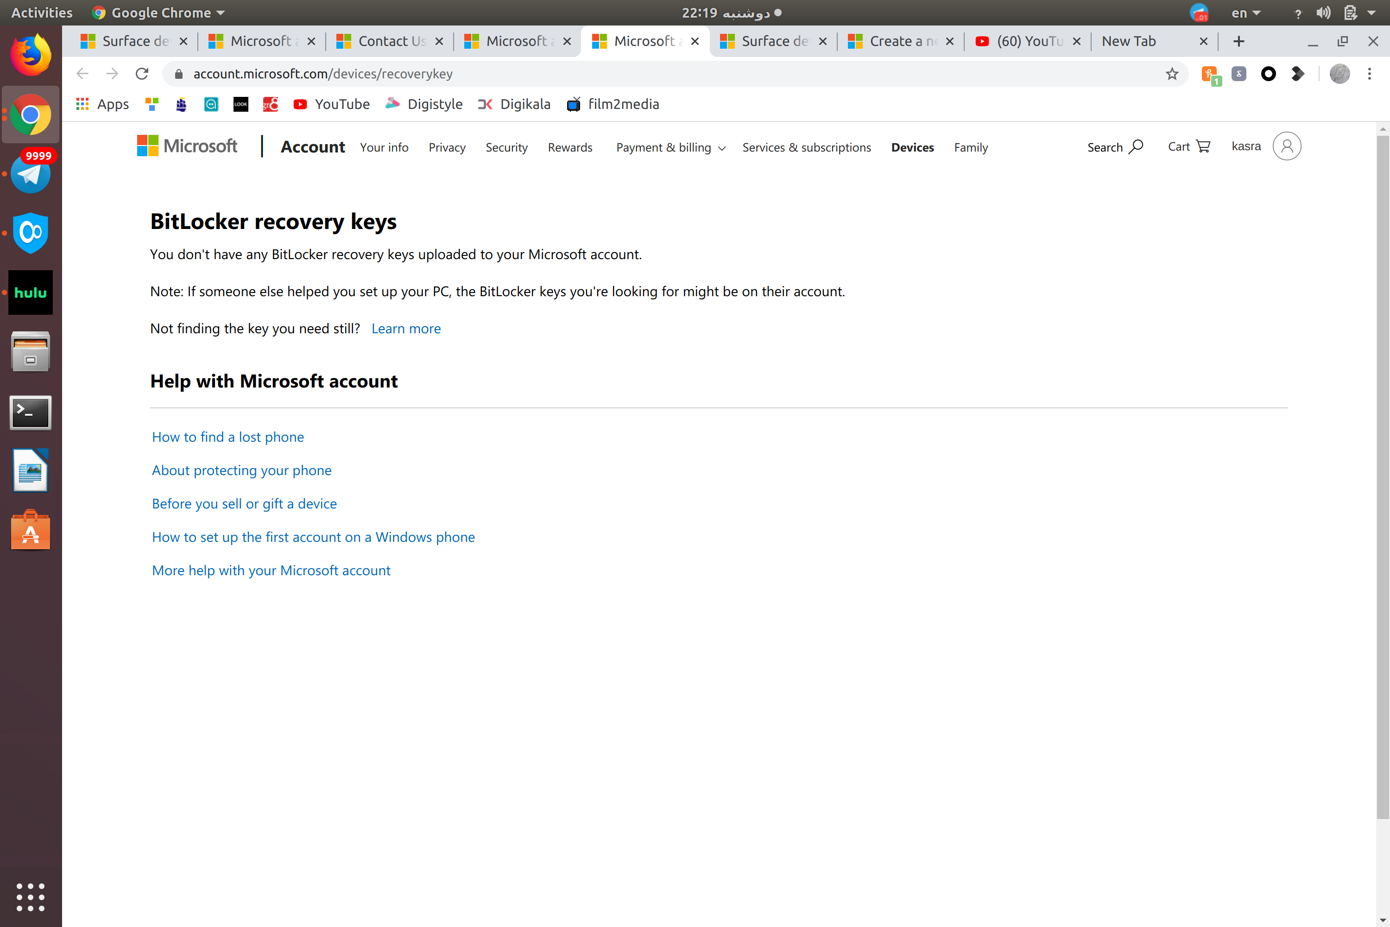This screenshot has width=1390, height=927.
Task: Expand Payment & billing dropdown
Action: [670, 147]
